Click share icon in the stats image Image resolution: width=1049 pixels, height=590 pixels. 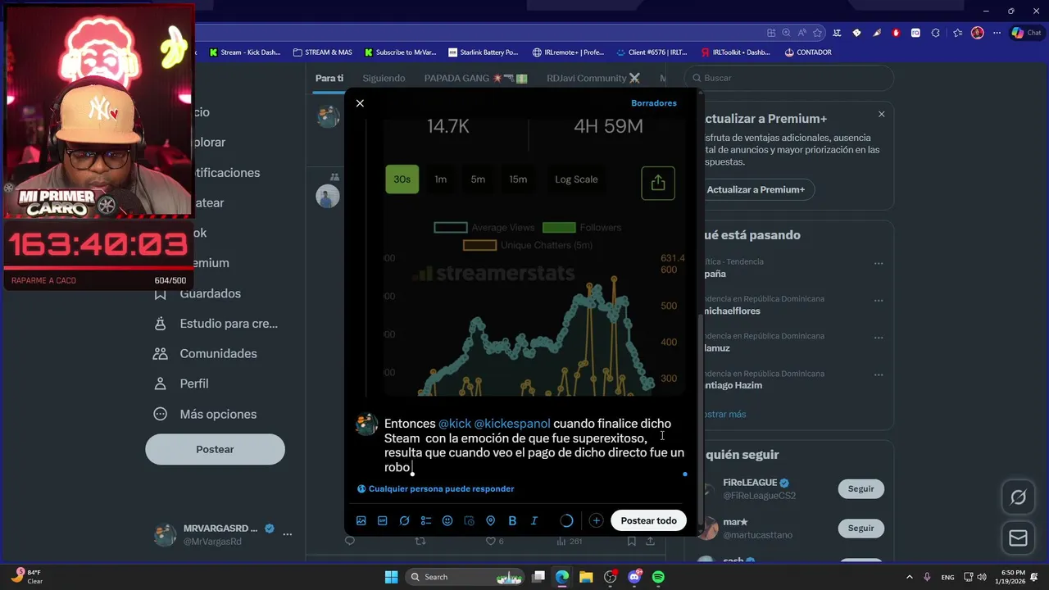(658, 184)
